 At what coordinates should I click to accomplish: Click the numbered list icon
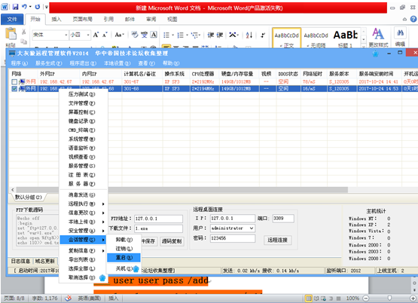(181, 35)
